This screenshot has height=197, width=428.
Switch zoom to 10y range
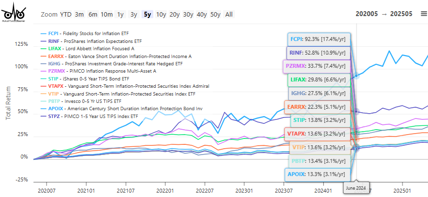(x=161, y=14)
